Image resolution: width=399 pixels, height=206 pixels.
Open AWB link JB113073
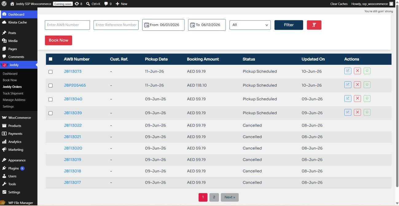point(73,71)
